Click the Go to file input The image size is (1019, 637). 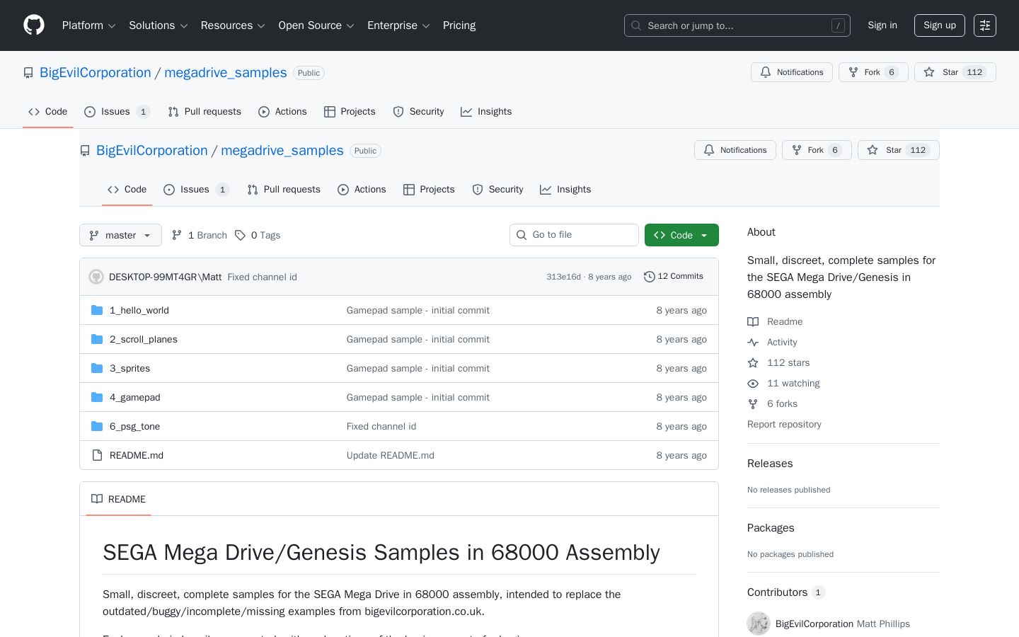point(574,235)
